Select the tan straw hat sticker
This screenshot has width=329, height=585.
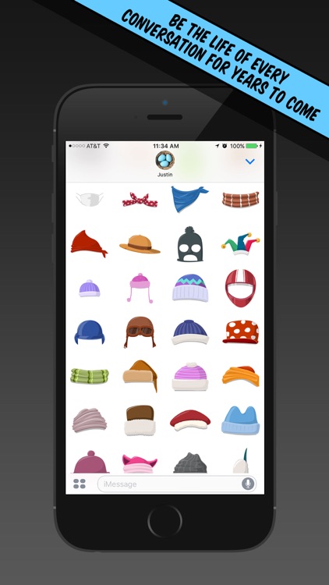coord(140,244)
